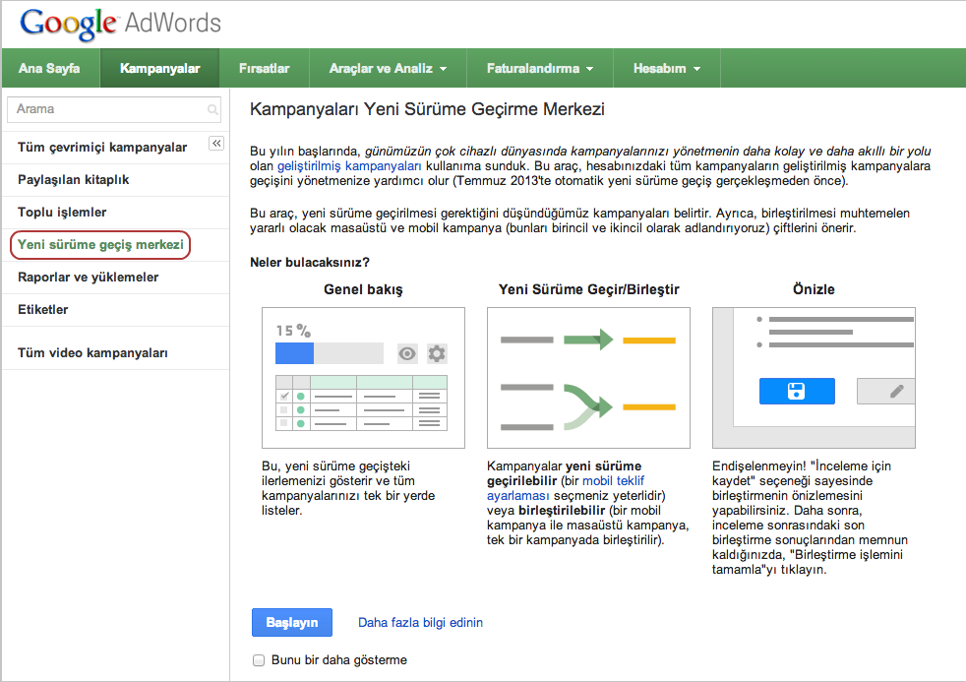
Task: Expand the Hesabım dropdown menu
Action: click(667, 68)
